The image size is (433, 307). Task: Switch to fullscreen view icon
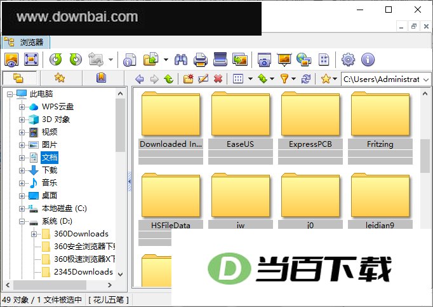(x=31, y=60)
